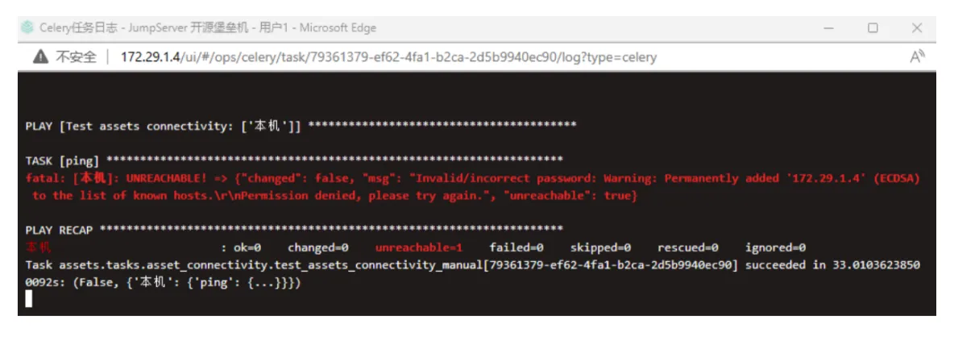Image resolution: width=954 pixels, height=341 pixels.
Task: Click the ignored=0 recap value
Action: (x=775, y=247)
